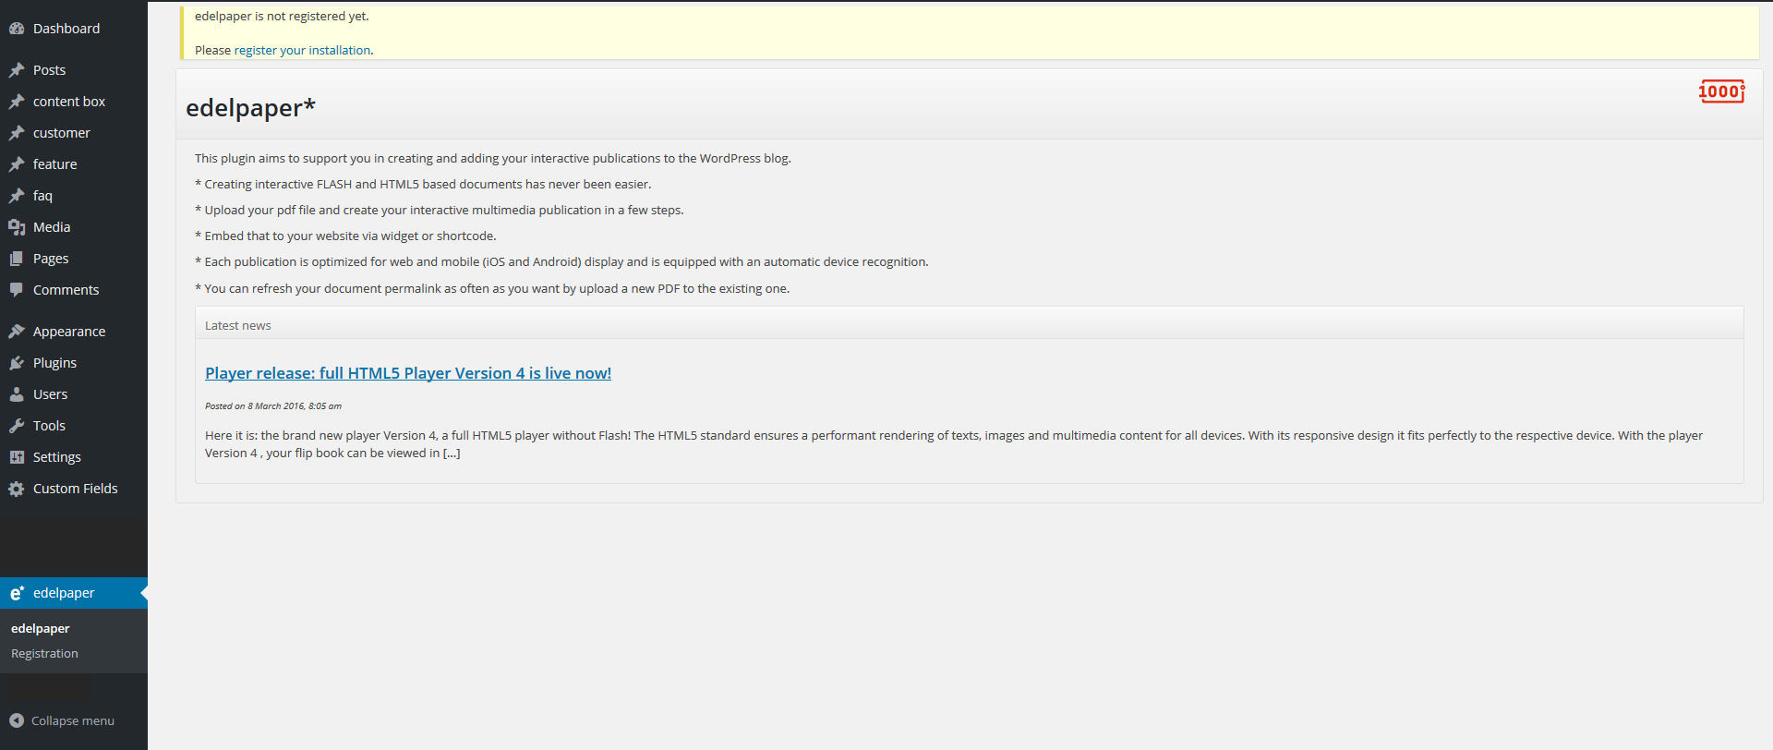
Task: Click the content box pin icon
Action: (17, 102)
